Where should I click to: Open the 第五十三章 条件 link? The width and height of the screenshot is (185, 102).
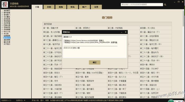tap(51, 81)
